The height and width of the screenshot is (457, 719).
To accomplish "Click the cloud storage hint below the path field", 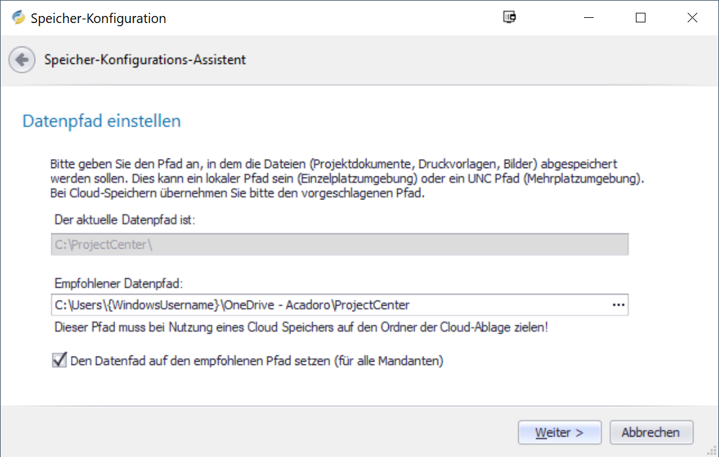I will click(x=300, y=327).
